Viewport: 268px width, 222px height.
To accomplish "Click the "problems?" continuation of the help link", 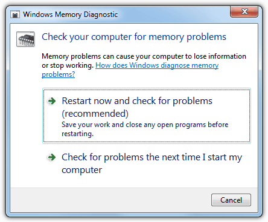I will (59, 74).
